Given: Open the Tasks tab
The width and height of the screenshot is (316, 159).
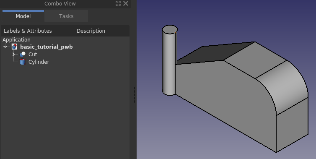Looking at the screenshot, I should click(66, 16).
